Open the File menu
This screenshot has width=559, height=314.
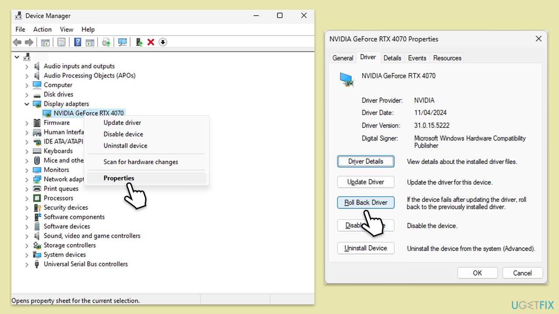click(x=21, y=29)
